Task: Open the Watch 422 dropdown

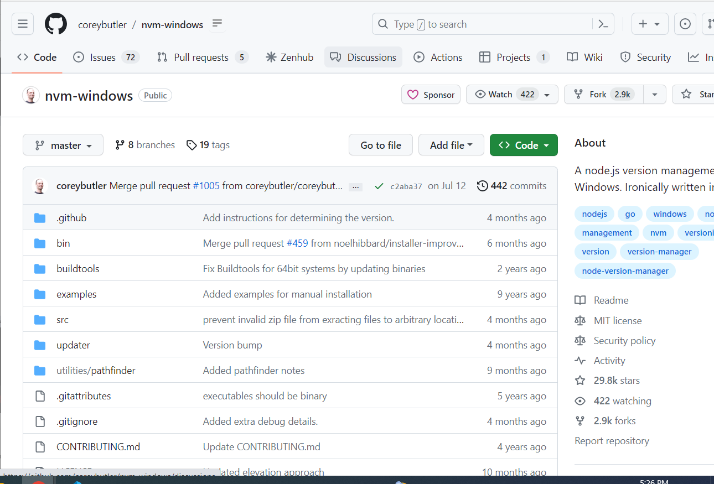Action: [512, 95]
